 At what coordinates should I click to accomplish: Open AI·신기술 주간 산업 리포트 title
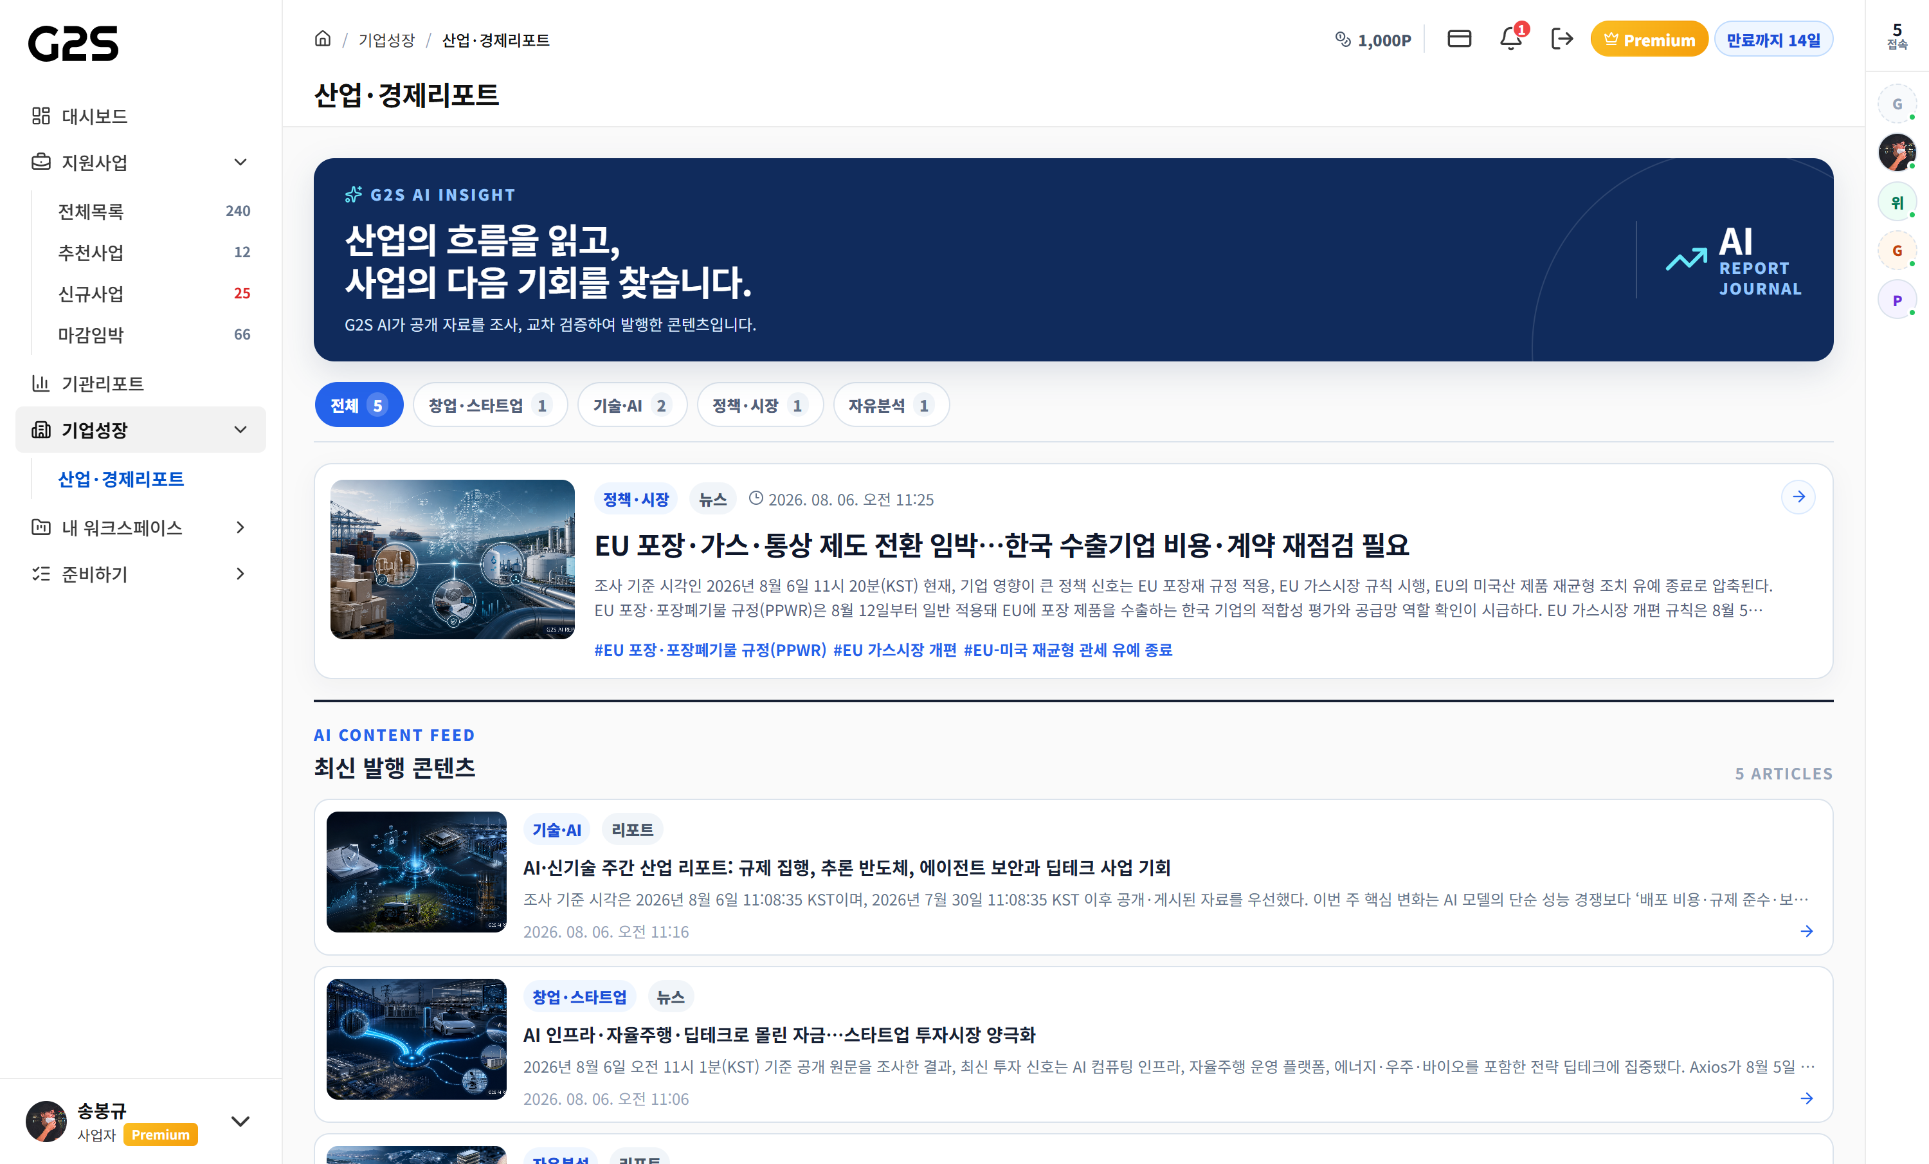(x=847, y=868)
